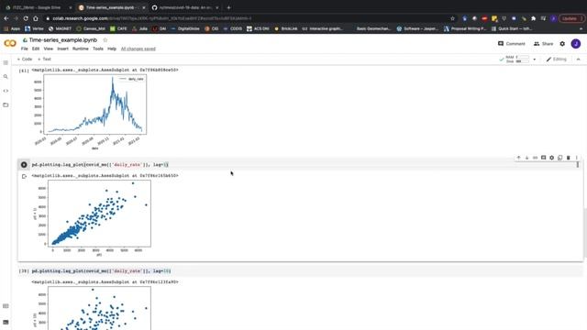Click the Colab CO logo

coord(10,43)
